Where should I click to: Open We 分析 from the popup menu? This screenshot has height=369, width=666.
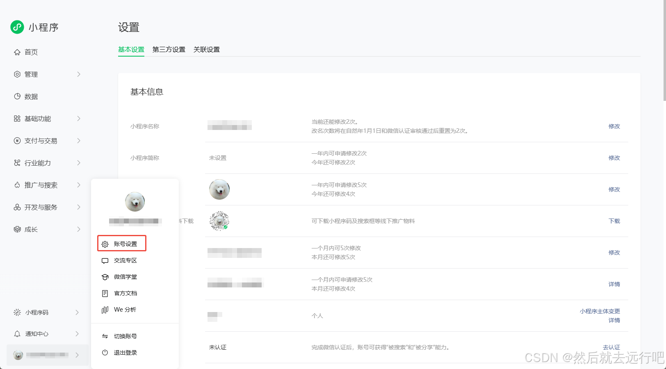click(x=125, y=310)
